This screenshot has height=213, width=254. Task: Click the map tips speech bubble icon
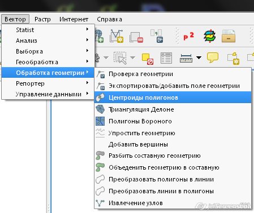tap(213, 57)
